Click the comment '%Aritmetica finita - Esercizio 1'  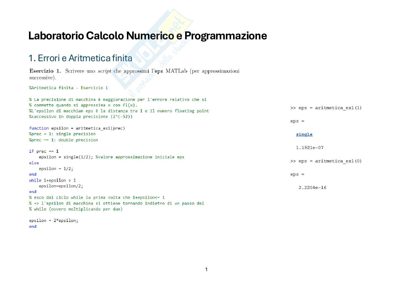pyautogui.click(x=68, y=88)
